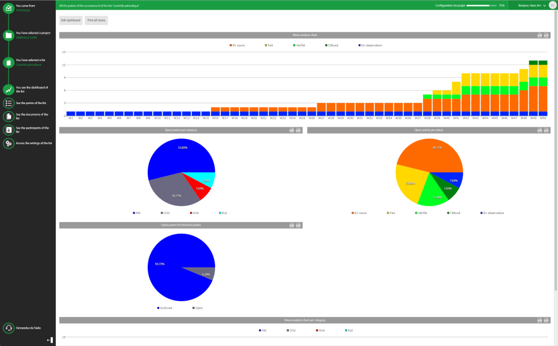
Task: Open the HU avatar user menu
Action: coord(553,5)
